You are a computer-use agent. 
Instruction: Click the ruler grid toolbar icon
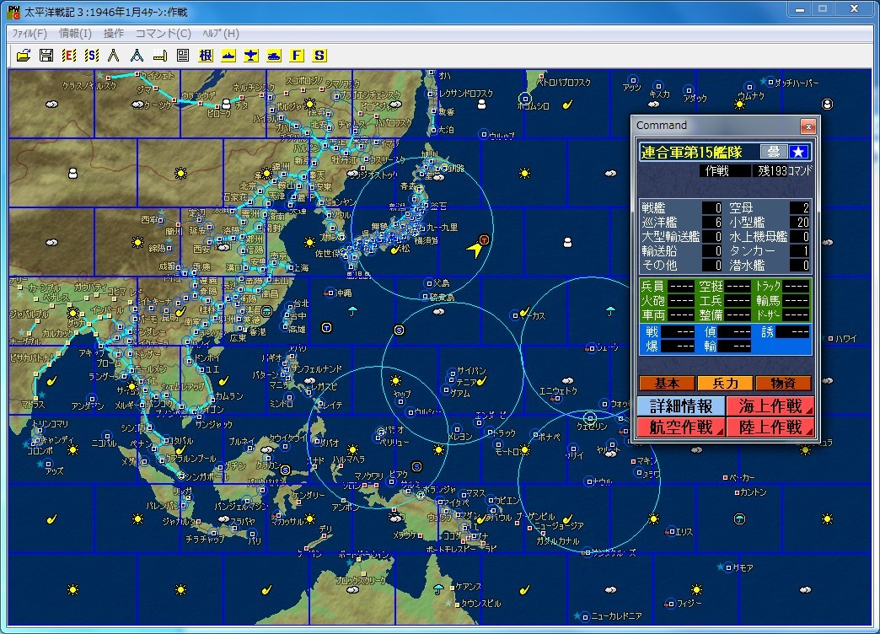click(160, 55)
